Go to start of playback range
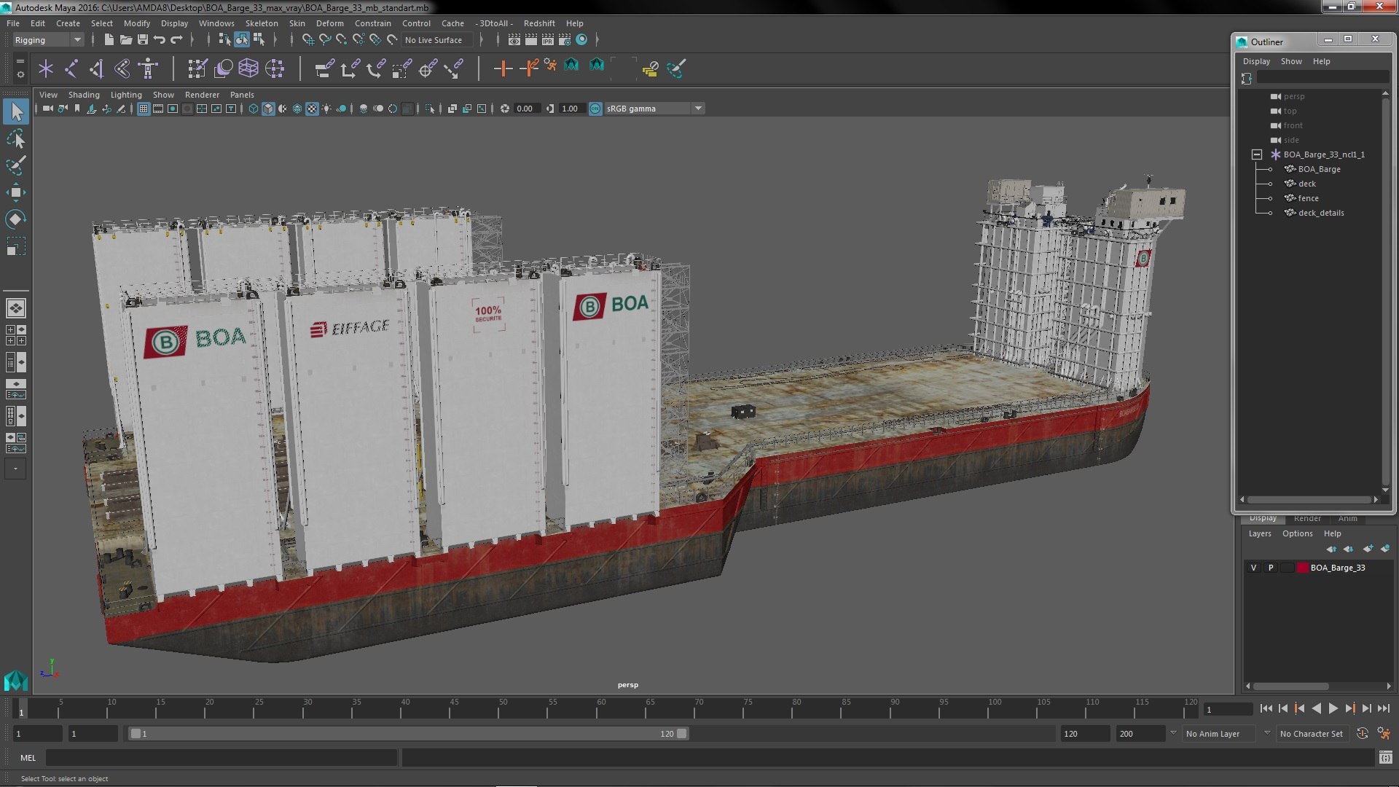 (x=1266, y=708)
